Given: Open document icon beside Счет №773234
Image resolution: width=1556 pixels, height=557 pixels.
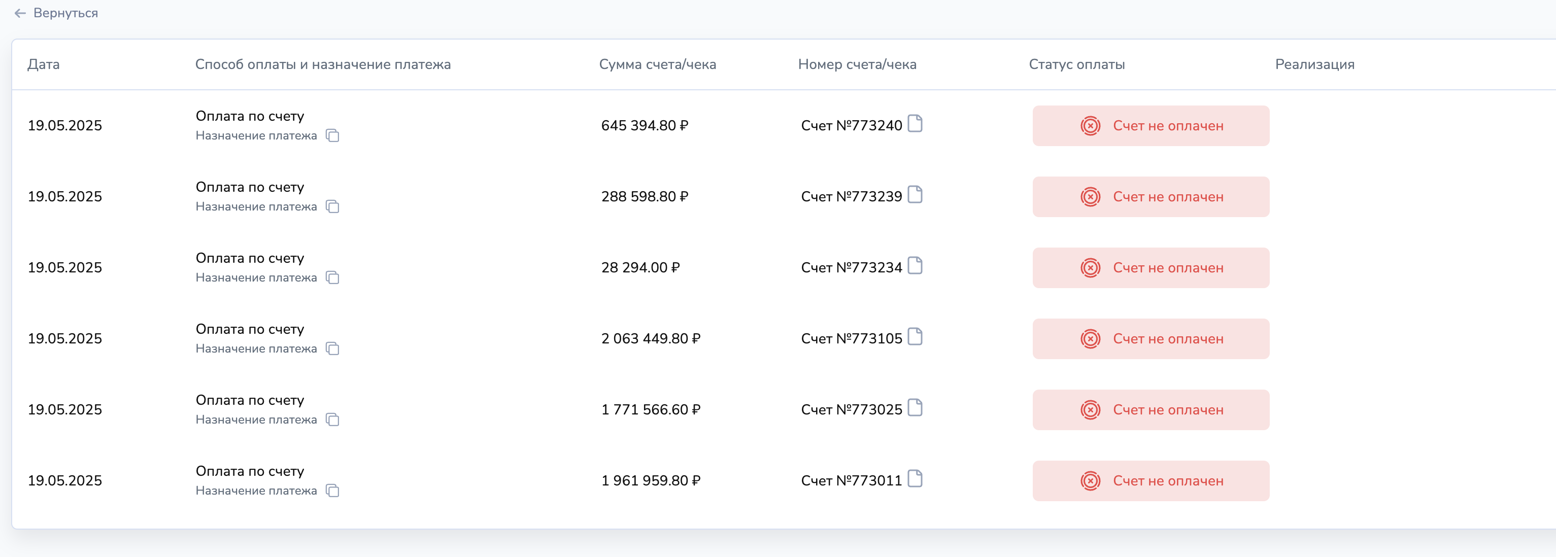Looking at the screenshot, I should tap(915, 265).
